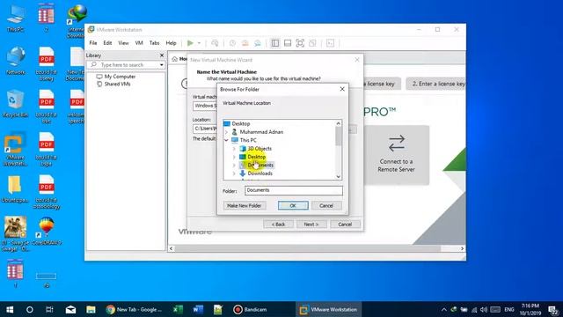The width and height of the screenshot is (563, 317).
Task: Switch to Chrome New Tab taskbar item
Action: click(x=134, y=309)
